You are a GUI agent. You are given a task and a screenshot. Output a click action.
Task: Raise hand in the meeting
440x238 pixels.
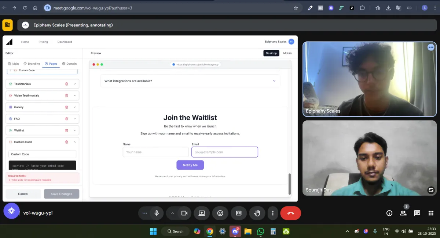pos(257,213)
